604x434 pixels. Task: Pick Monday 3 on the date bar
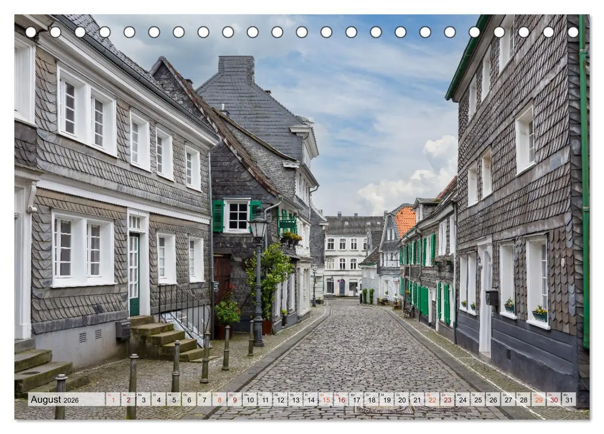click(143, 399)
